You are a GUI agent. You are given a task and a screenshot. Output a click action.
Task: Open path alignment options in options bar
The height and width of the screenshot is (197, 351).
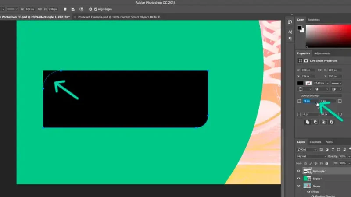pyautogui.click(x=73, y=9)
